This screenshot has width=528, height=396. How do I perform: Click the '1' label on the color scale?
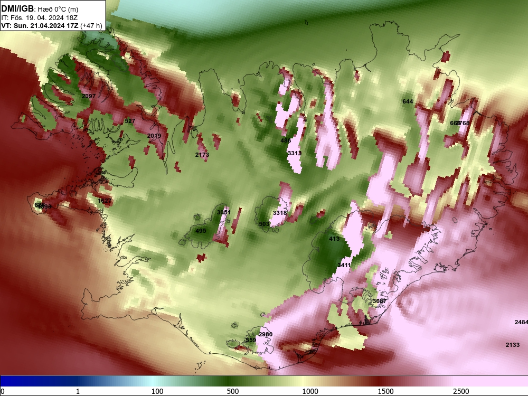click(78, 391)
